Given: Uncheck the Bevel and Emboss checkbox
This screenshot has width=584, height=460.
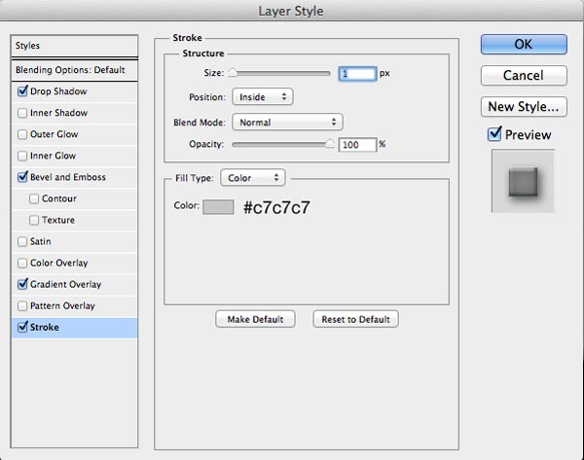Looking at the screenshot, I should point(22,177).
